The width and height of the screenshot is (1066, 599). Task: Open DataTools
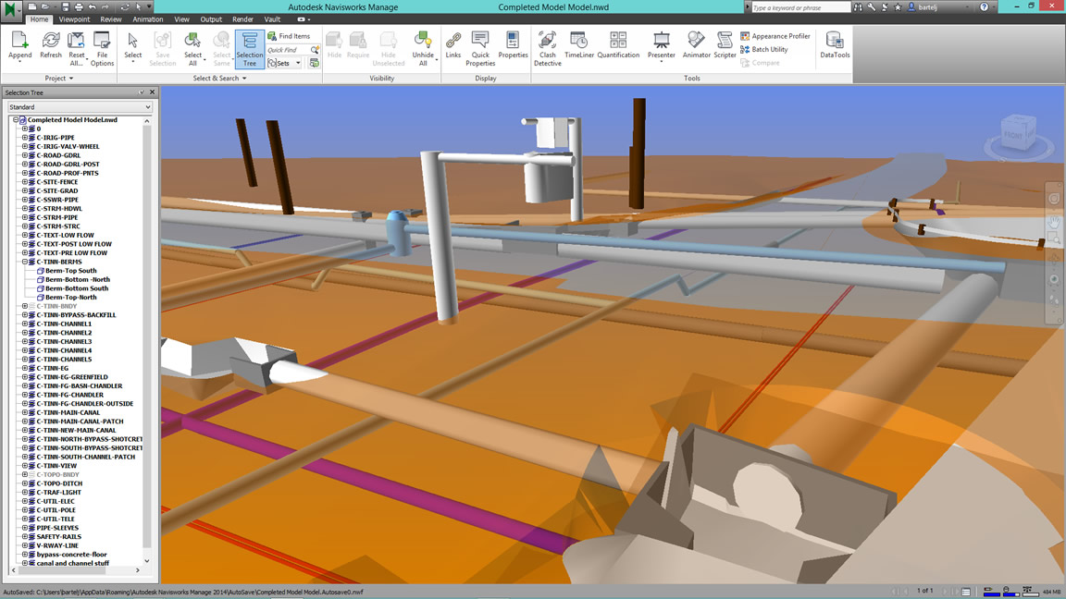point(834,46)
